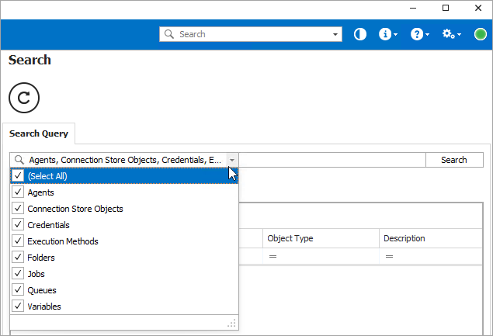Uncheck the Credentials checkbox
Viewport: 493px width, 336px height.
tap(19, 225)
